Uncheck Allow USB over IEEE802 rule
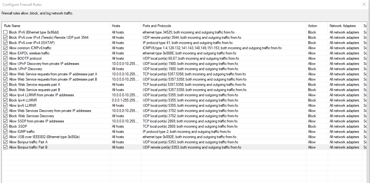 click(5, 137)
